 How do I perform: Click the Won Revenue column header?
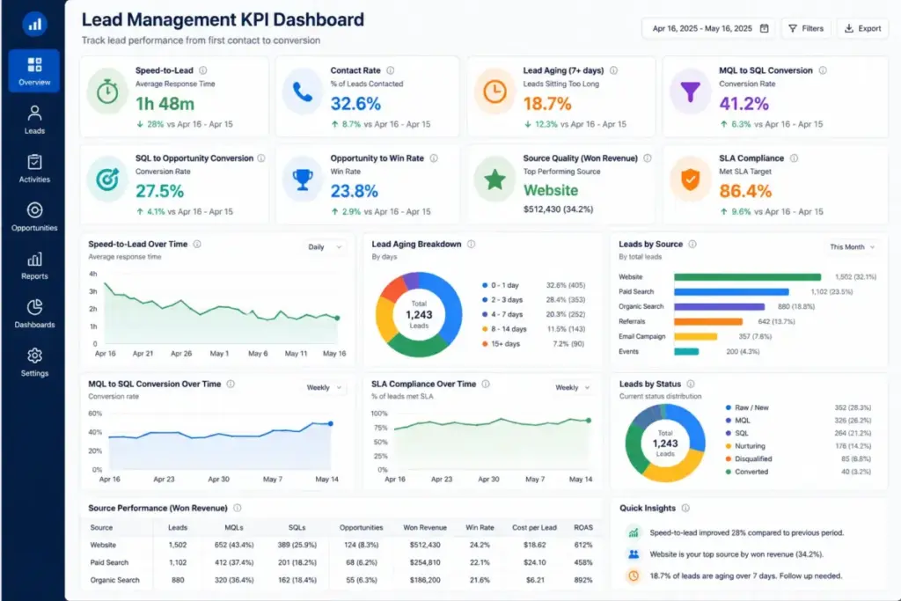coord(425,527)
